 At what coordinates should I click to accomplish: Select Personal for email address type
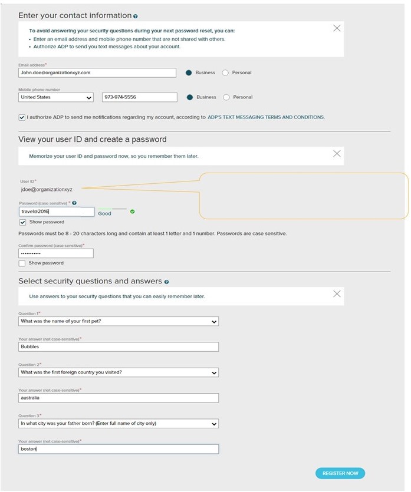coord(225,72)
